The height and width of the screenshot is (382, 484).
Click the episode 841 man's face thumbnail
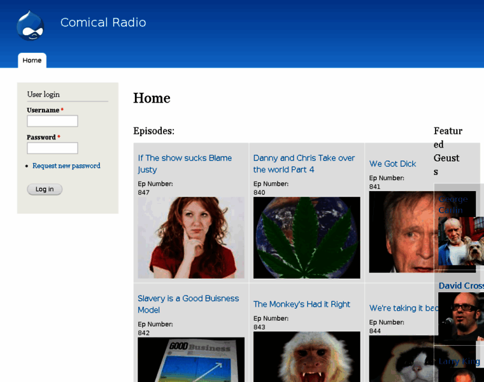(402, 232)
